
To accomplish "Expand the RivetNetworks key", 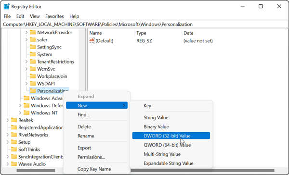I will [8, 135].
